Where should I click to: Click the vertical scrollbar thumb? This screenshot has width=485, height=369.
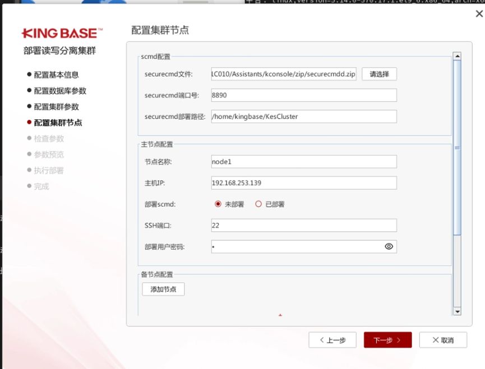457,147
